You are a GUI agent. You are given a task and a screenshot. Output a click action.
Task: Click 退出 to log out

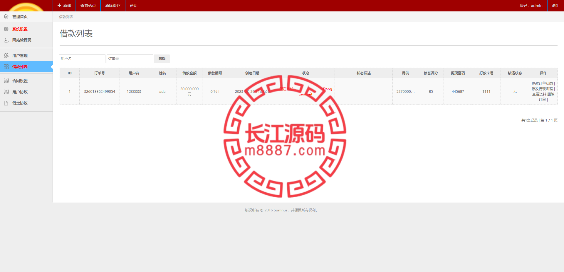(555, 6)
